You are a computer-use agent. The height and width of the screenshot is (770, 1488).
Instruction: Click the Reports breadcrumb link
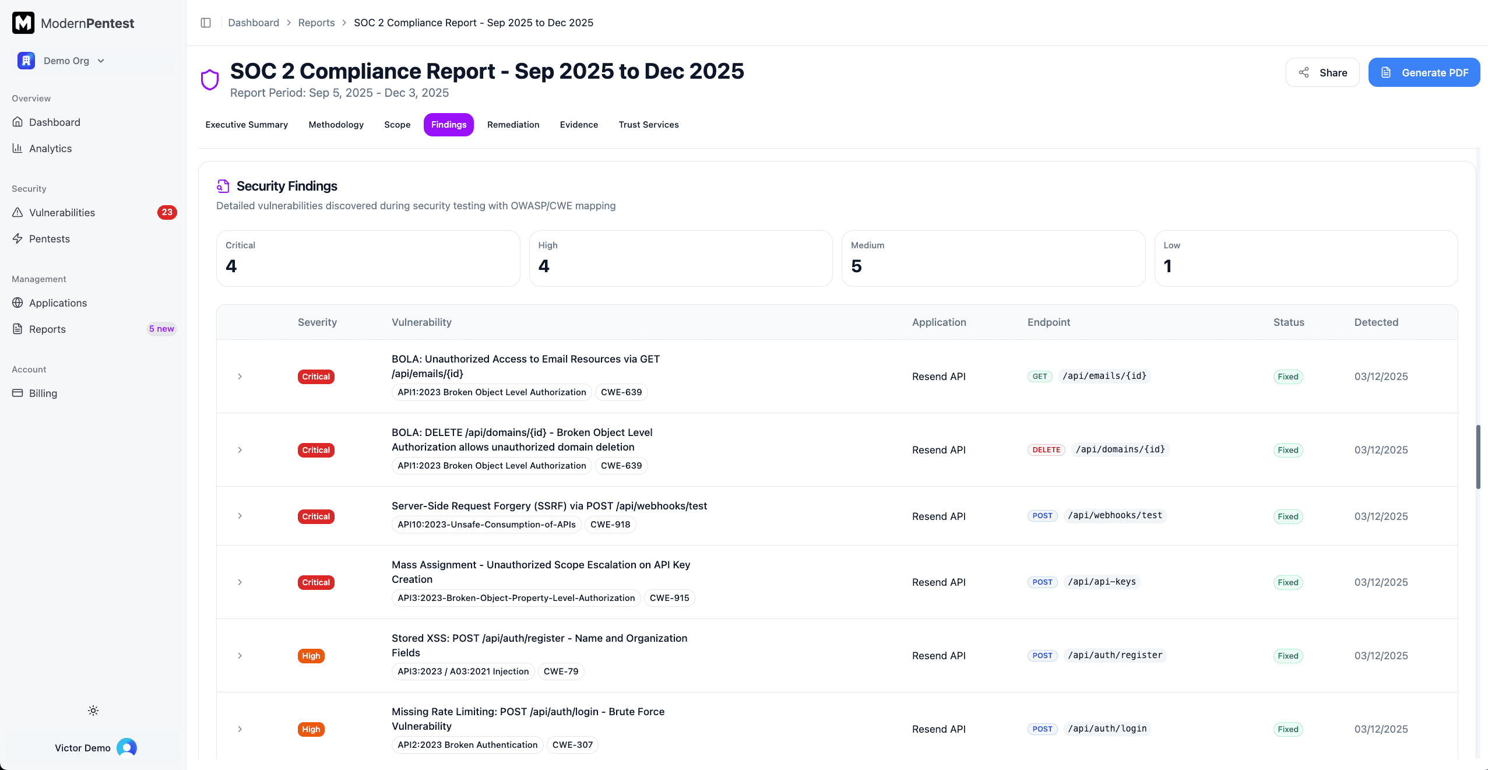click(x=316, y=23)
